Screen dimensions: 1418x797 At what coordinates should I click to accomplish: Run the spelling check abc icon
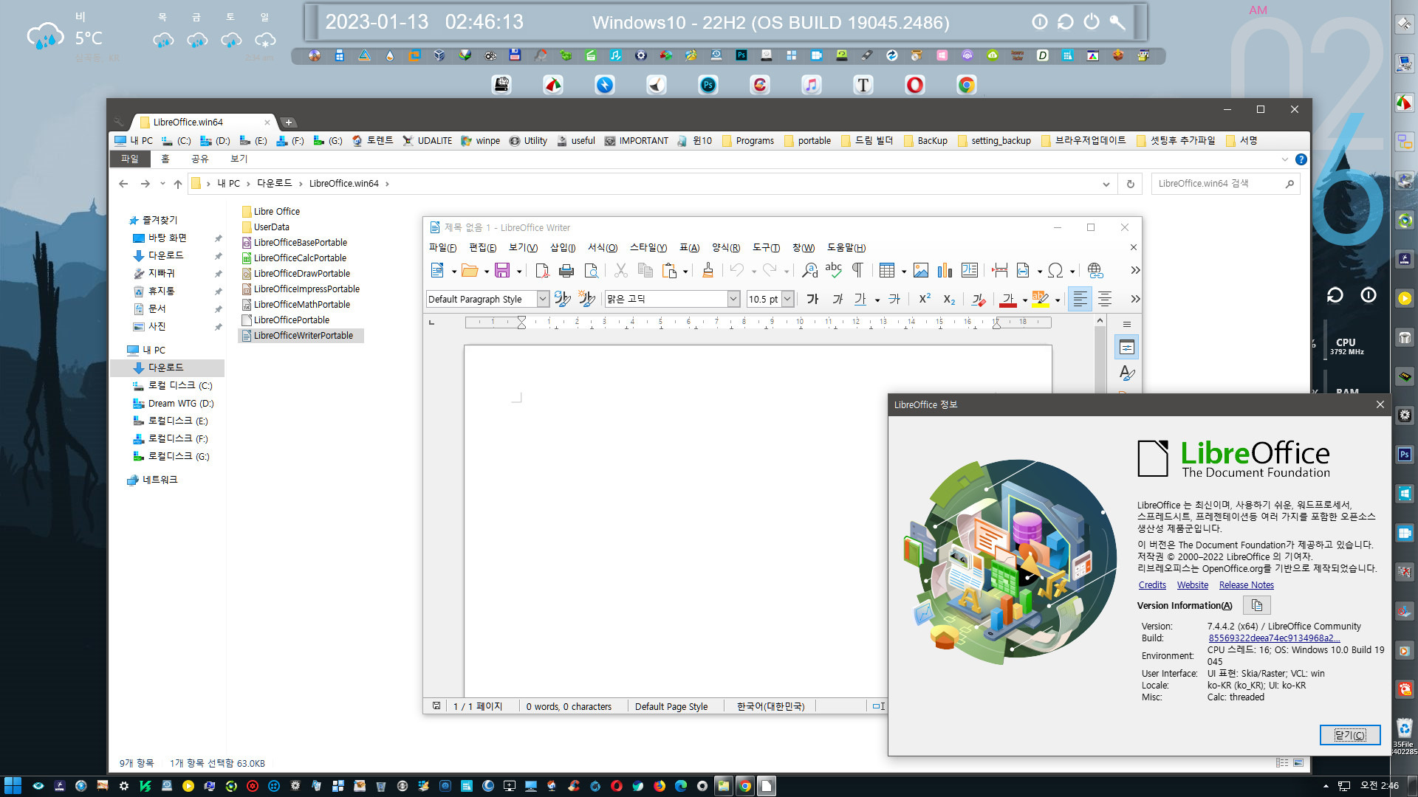[834, 271]
